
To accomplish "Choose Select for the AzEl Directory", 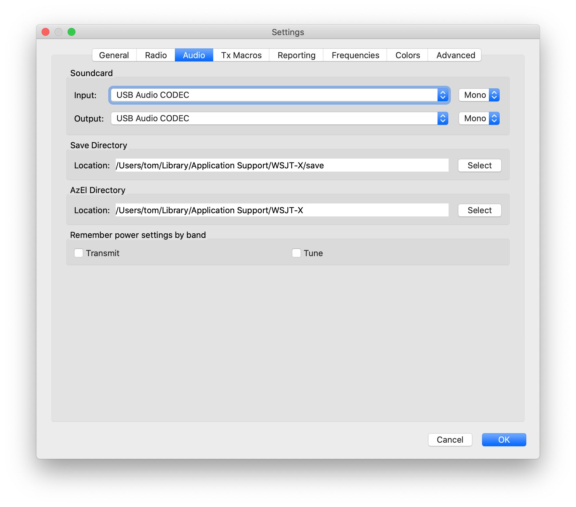I will tap(480, 210).
